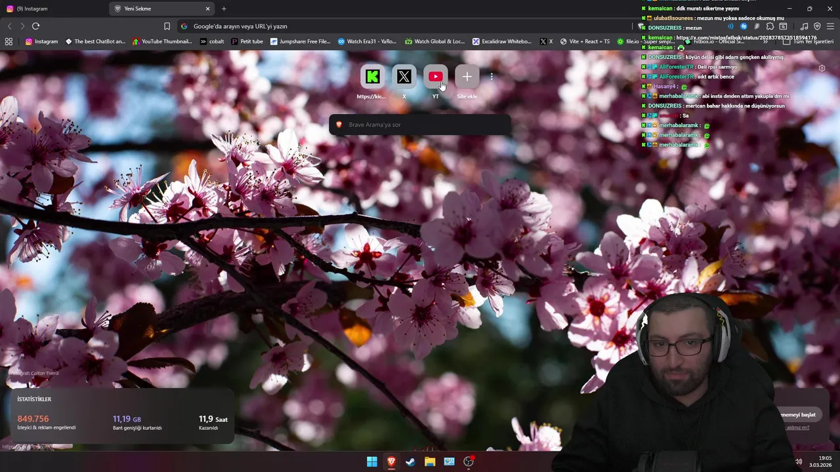Expand hidden bookmarks with double chevron

(x=766, y=41)
